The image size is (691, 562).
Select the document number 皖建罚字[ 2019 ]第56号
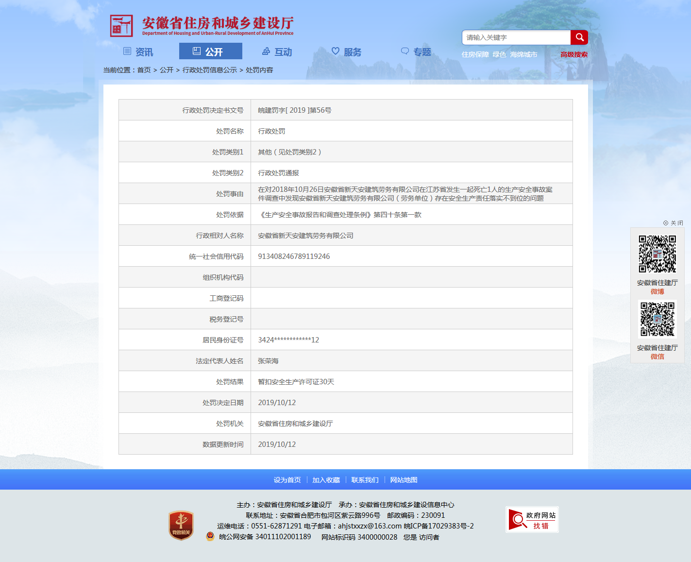click(295, 110)
